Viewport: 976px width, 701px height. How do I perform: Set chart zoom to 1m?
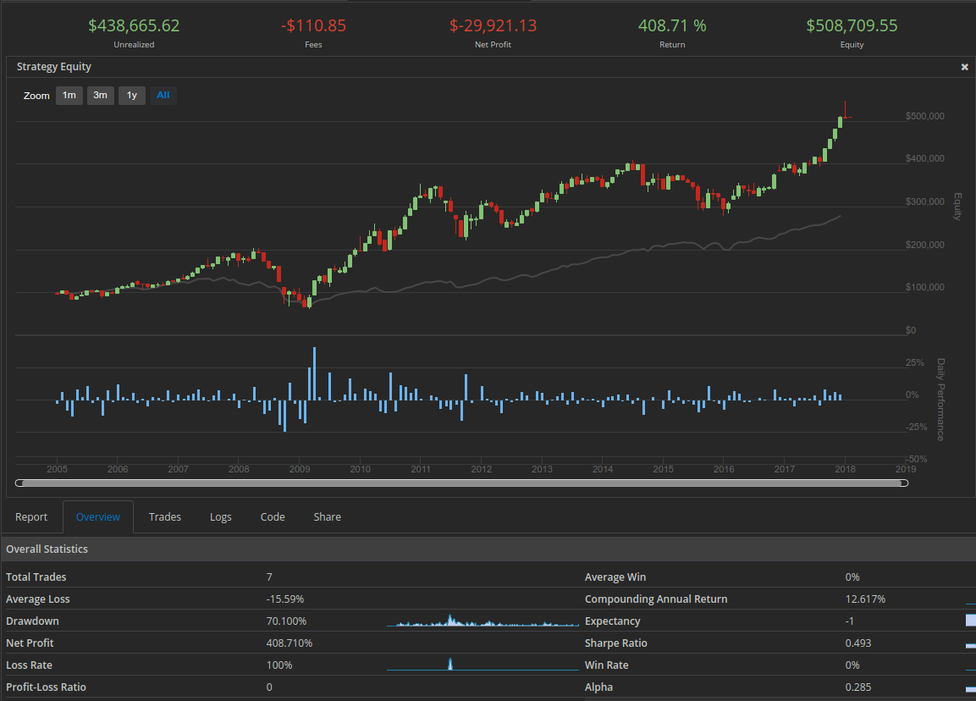pos(69,96)
